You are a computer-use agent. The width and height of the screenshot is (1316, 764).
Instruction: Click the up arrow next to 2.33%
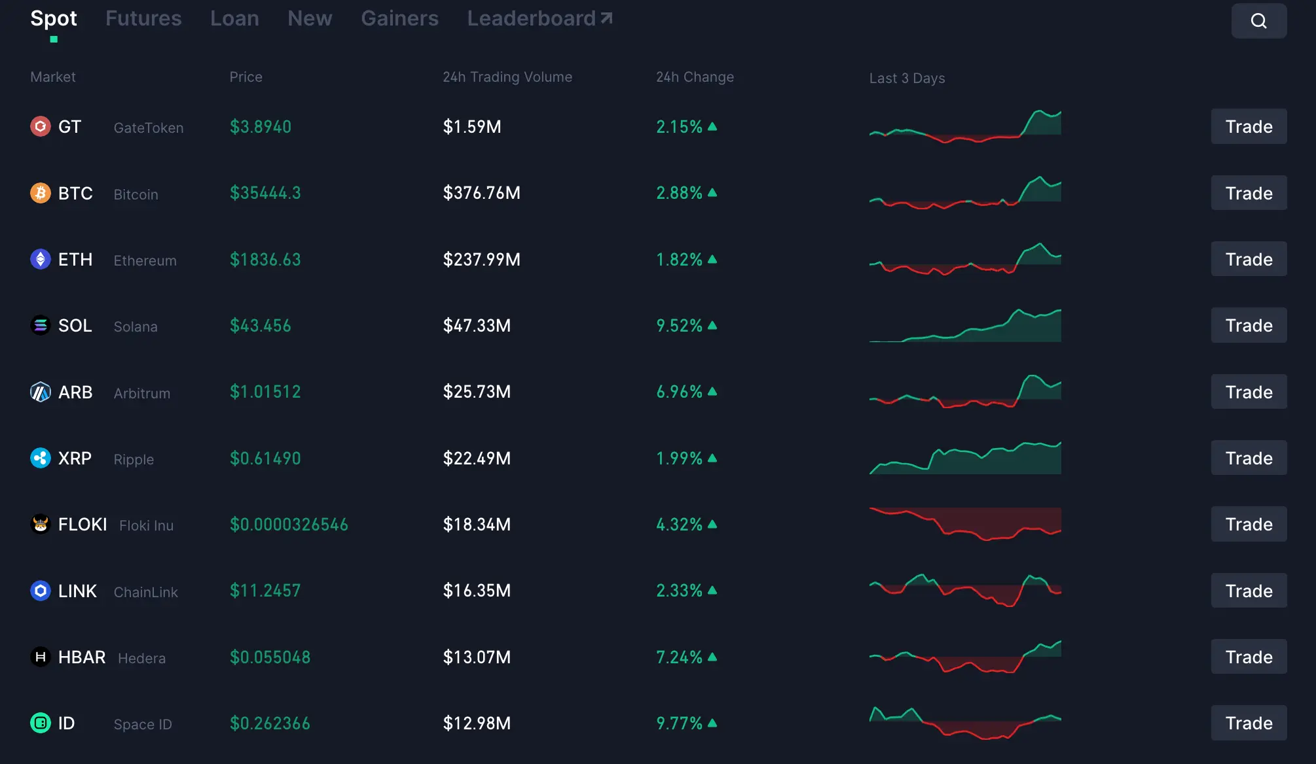[712, 590]
